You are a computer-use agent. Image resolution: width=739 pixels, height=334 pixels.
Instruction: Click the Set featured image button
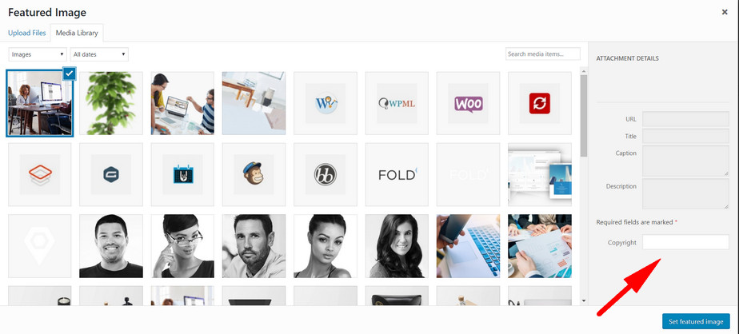(x=696, y=321)
